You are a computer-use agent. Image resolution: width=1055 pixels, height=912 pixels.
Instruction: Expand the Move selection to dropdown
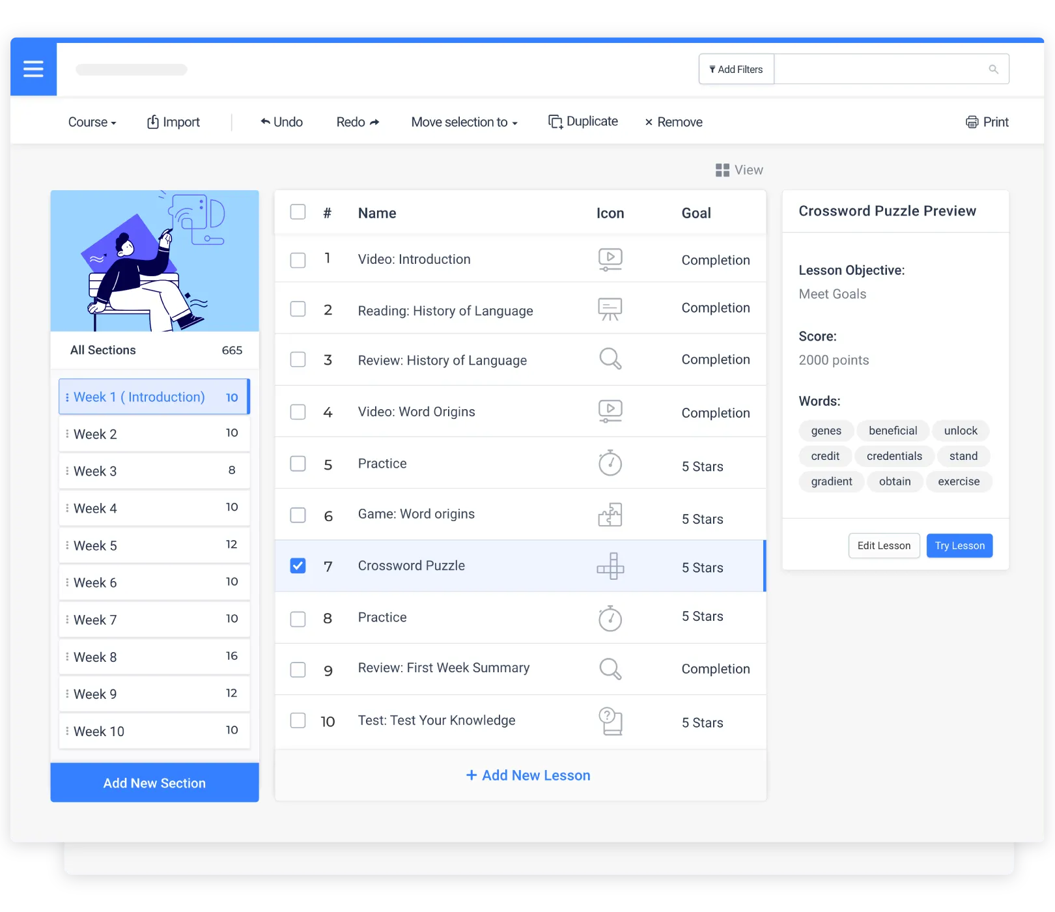click(x=464, y=122)
